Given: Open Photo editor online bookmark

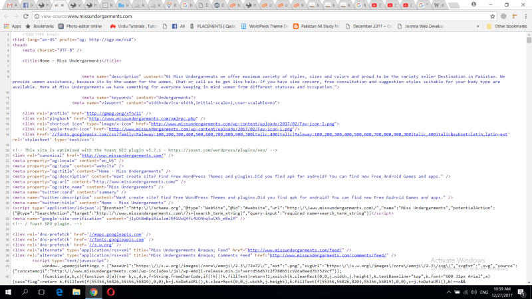Looking at the screenshot, I should tap(80, 26).
